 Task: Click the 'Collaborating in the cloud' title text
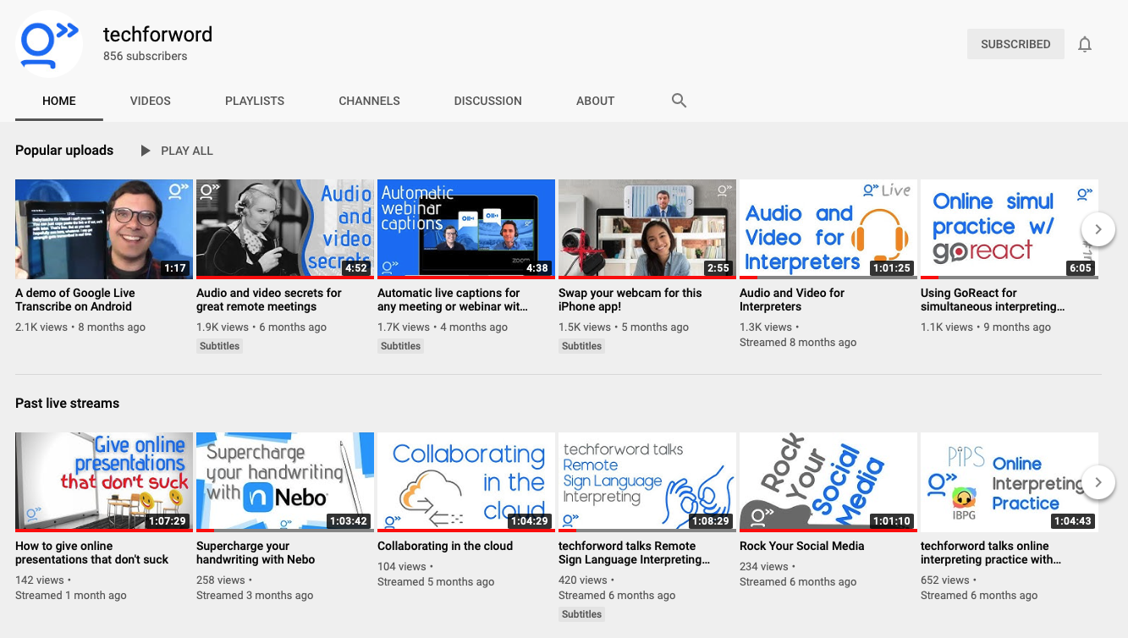[445, 546]
